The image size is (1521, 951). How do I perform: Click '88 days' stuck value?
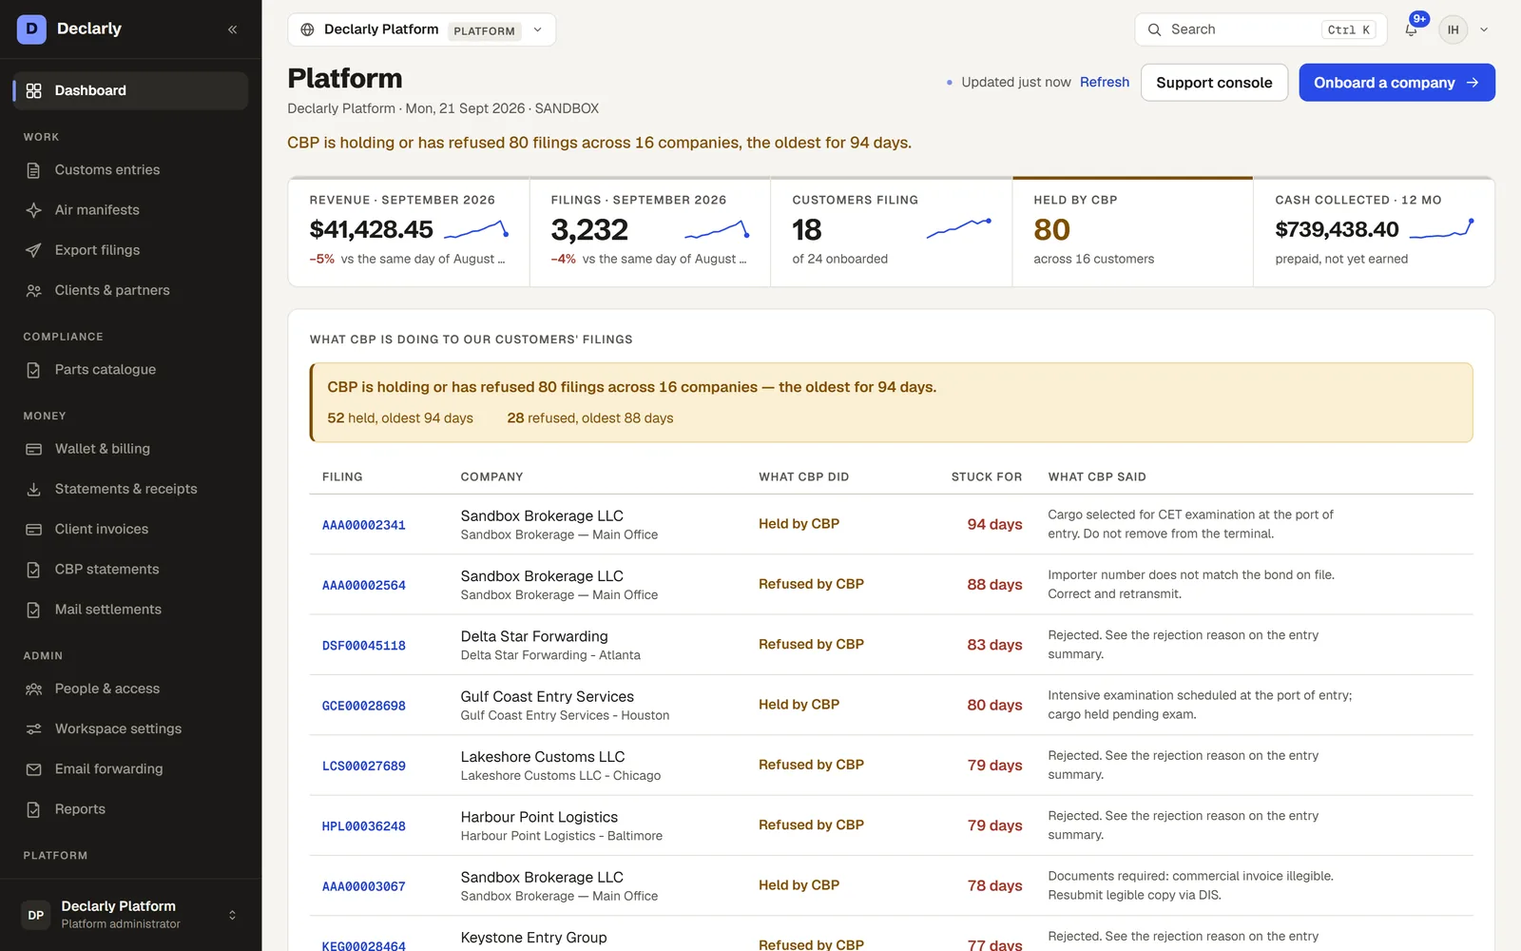click(994, 584)
